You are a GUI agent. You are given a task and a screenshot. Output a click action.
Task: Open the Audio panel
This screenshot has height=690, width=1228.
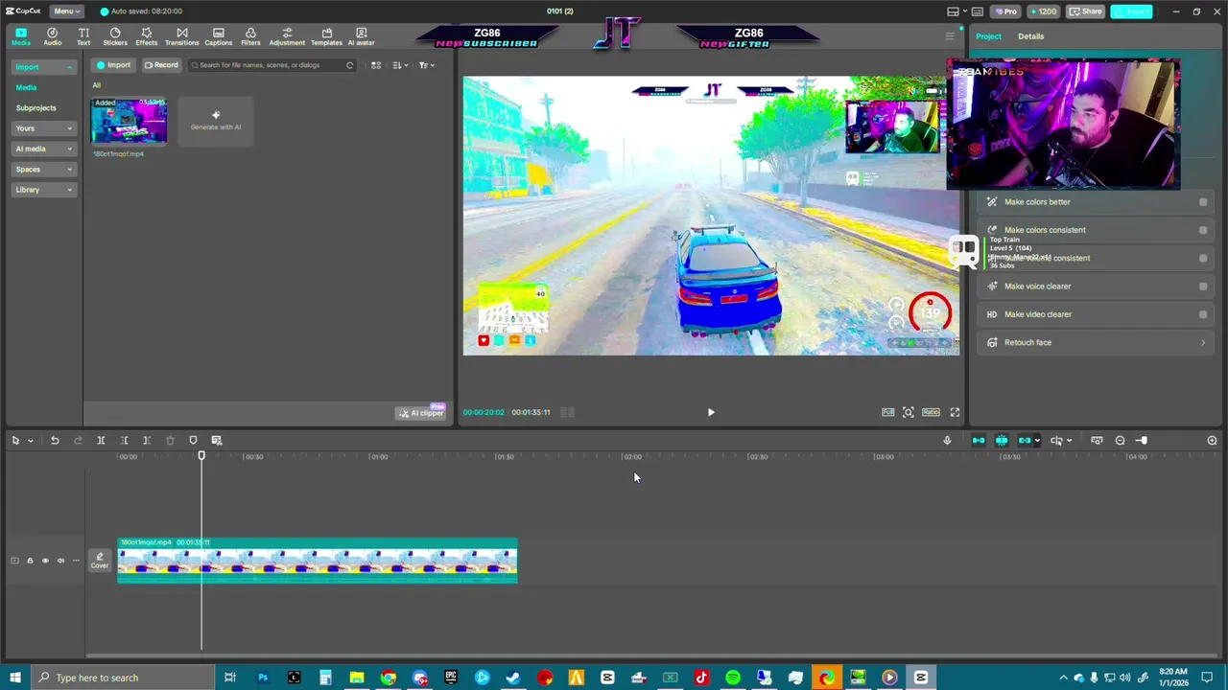[x=52, y=36]
